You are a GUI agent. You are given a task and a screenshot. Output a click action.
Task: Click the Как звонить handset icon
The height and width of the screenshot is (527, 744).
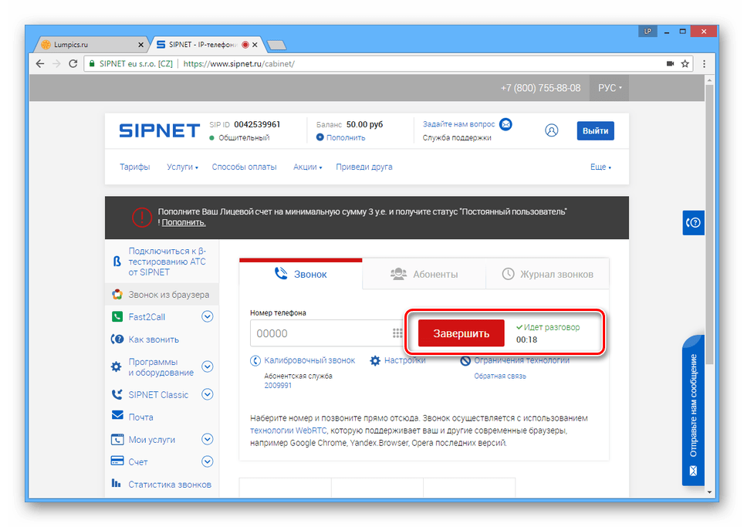pos(117,340)
